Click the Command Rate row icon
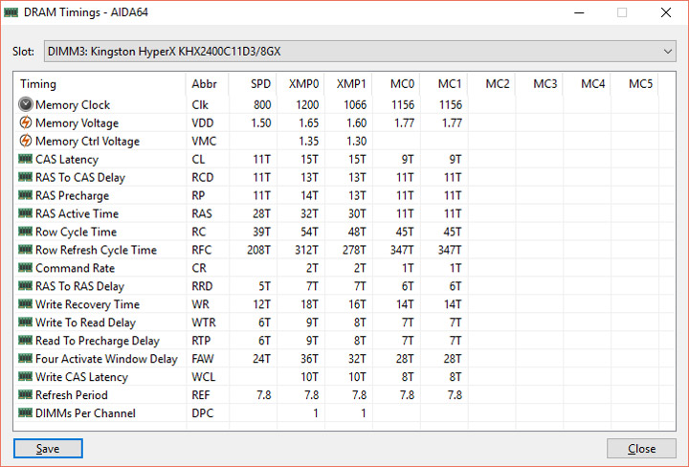This screenshot has width=689, height=467. point(25,268)
